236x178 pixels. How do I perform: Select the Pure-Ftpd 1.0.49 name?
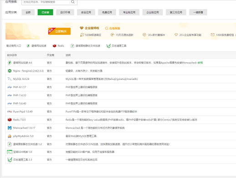point(23,111)
